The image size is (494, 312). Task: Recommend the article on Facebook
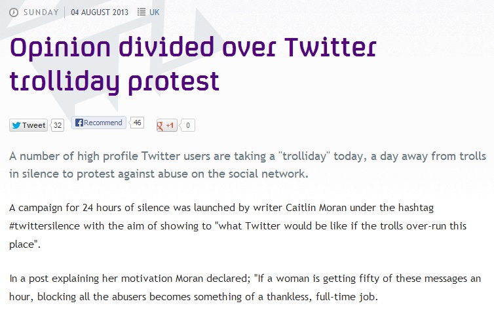pos(99,123)
